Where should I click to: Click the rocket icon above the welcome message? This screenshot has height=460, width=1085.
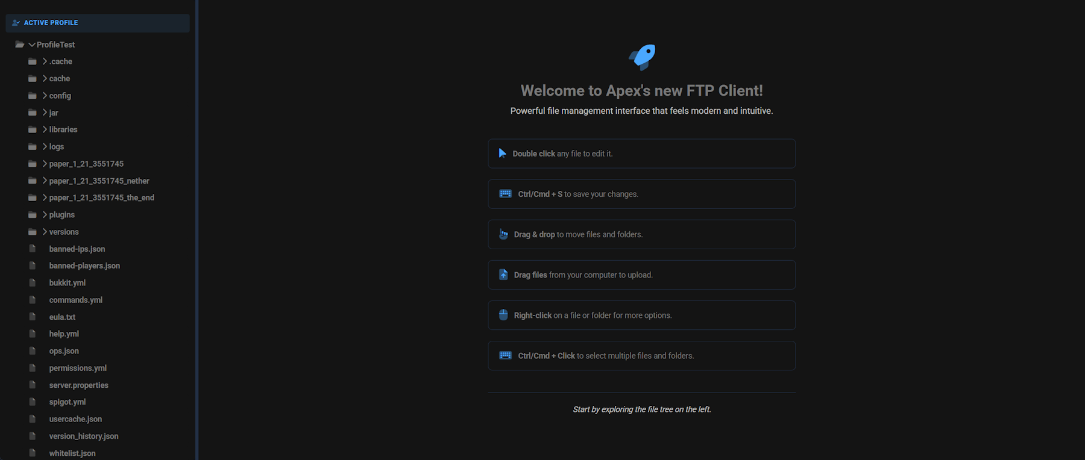pyautogui.click(x=641, y=57)
